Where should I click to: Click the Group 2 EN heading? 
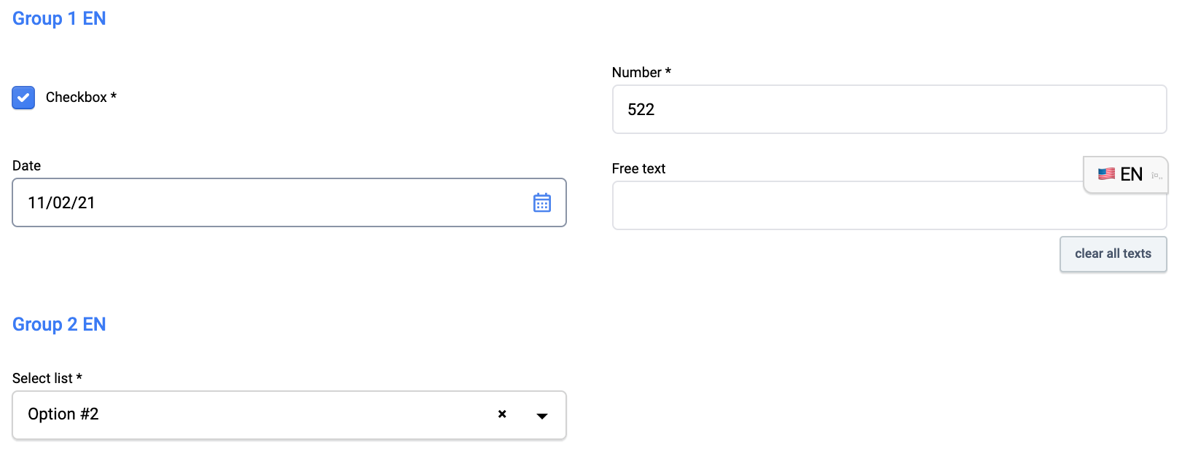pyautogui.click(x=59, y=324)
